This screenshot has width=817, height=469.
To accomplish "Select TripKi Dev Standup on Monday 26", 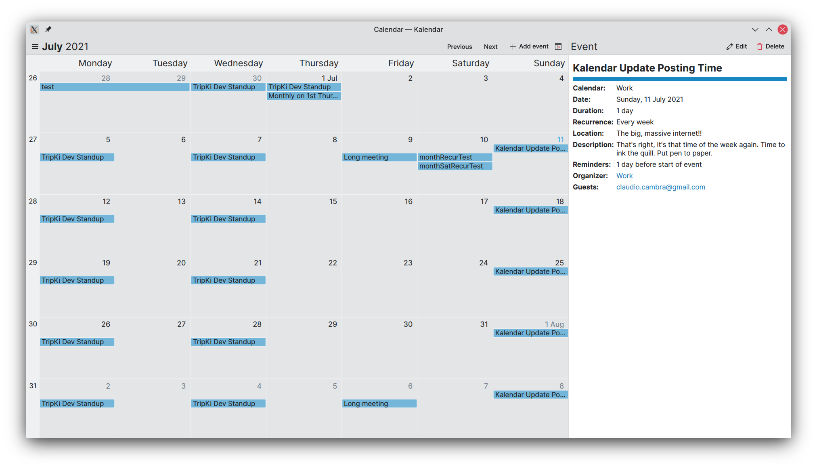I will pos(77,342).
